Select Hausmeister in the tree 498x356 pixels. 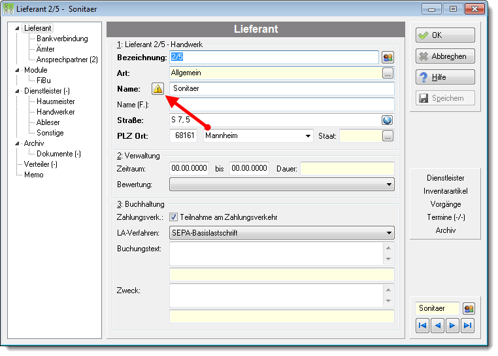coord(56,101)
